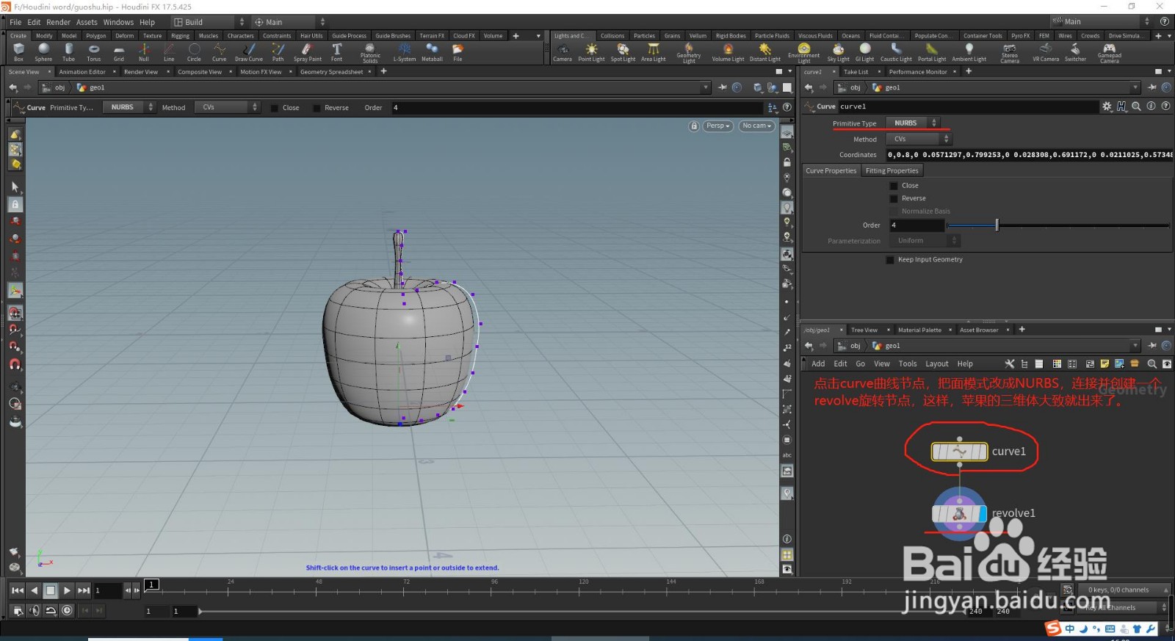Open the Windows menu
Screen dimensions: 1175x641
pos(118,22)
